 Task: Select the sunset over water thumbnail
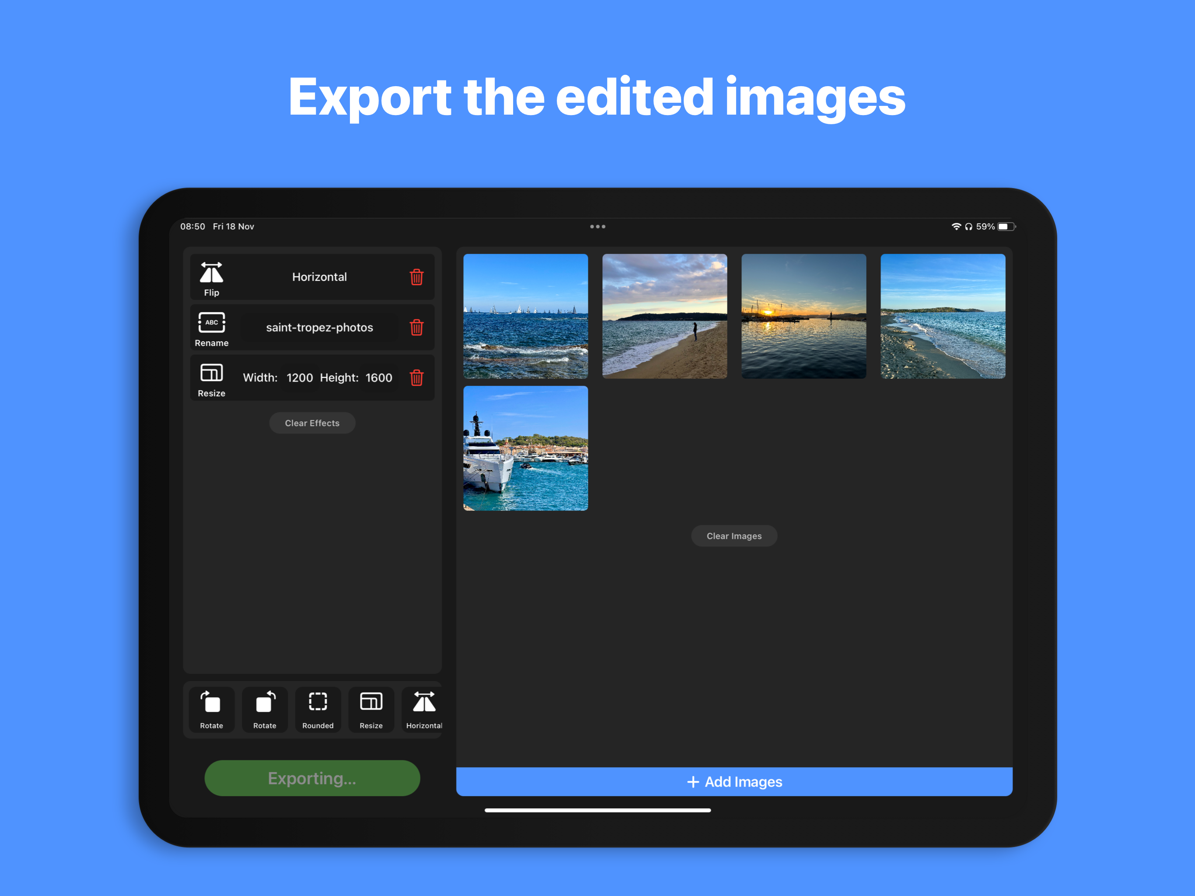804,316
